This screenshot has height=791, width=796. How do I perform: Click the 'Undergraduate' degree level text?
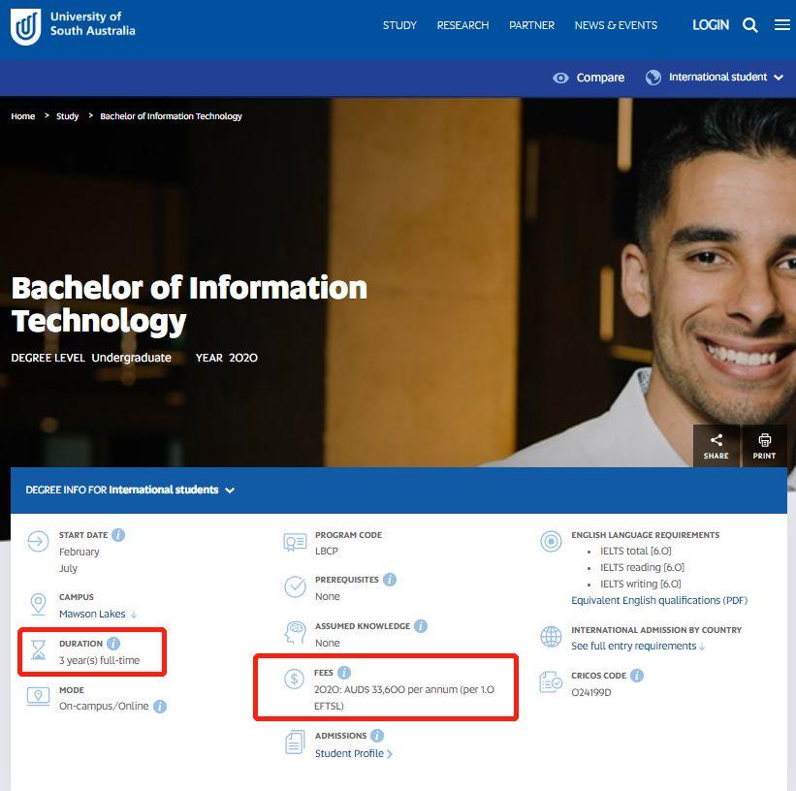(132, 358)
